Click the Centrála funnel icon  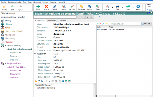click(72, 6)
